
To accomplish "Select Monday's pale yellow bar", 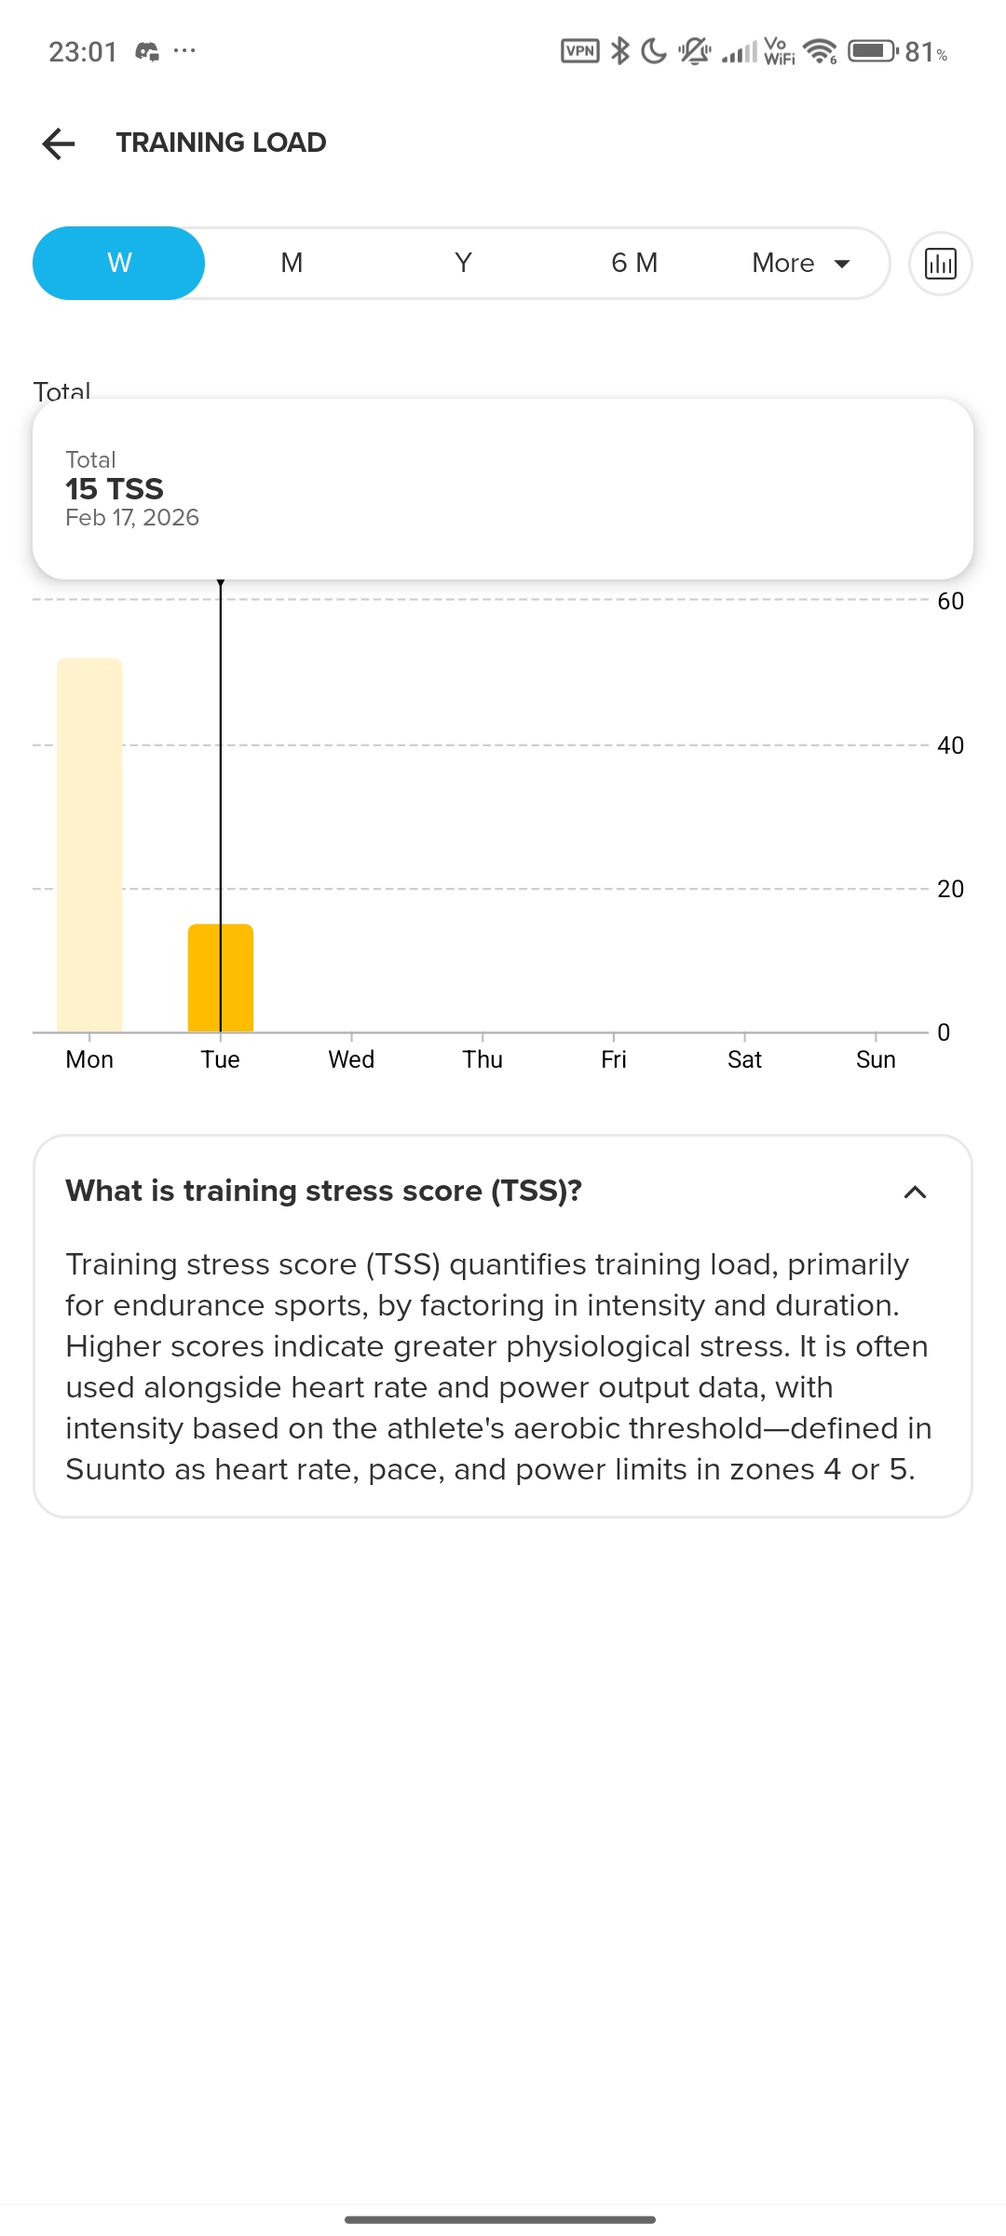I will click(89, 844).
